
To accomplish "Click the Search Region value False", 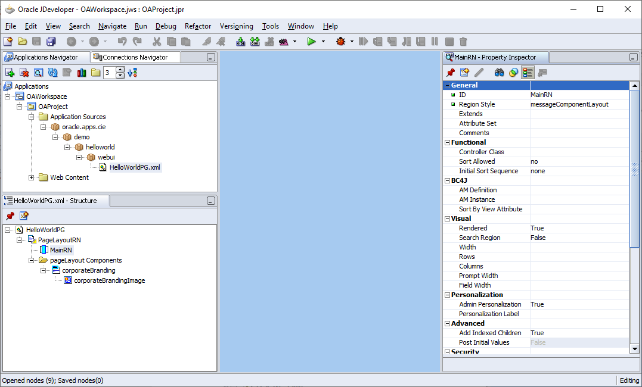I will click(x=538, y=238).
